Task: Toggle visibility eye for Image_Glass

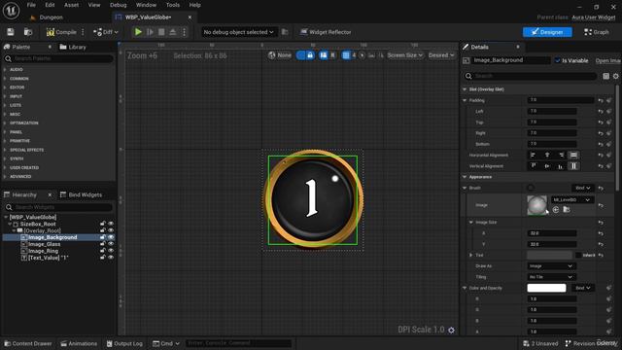Action: coord(111,244)
